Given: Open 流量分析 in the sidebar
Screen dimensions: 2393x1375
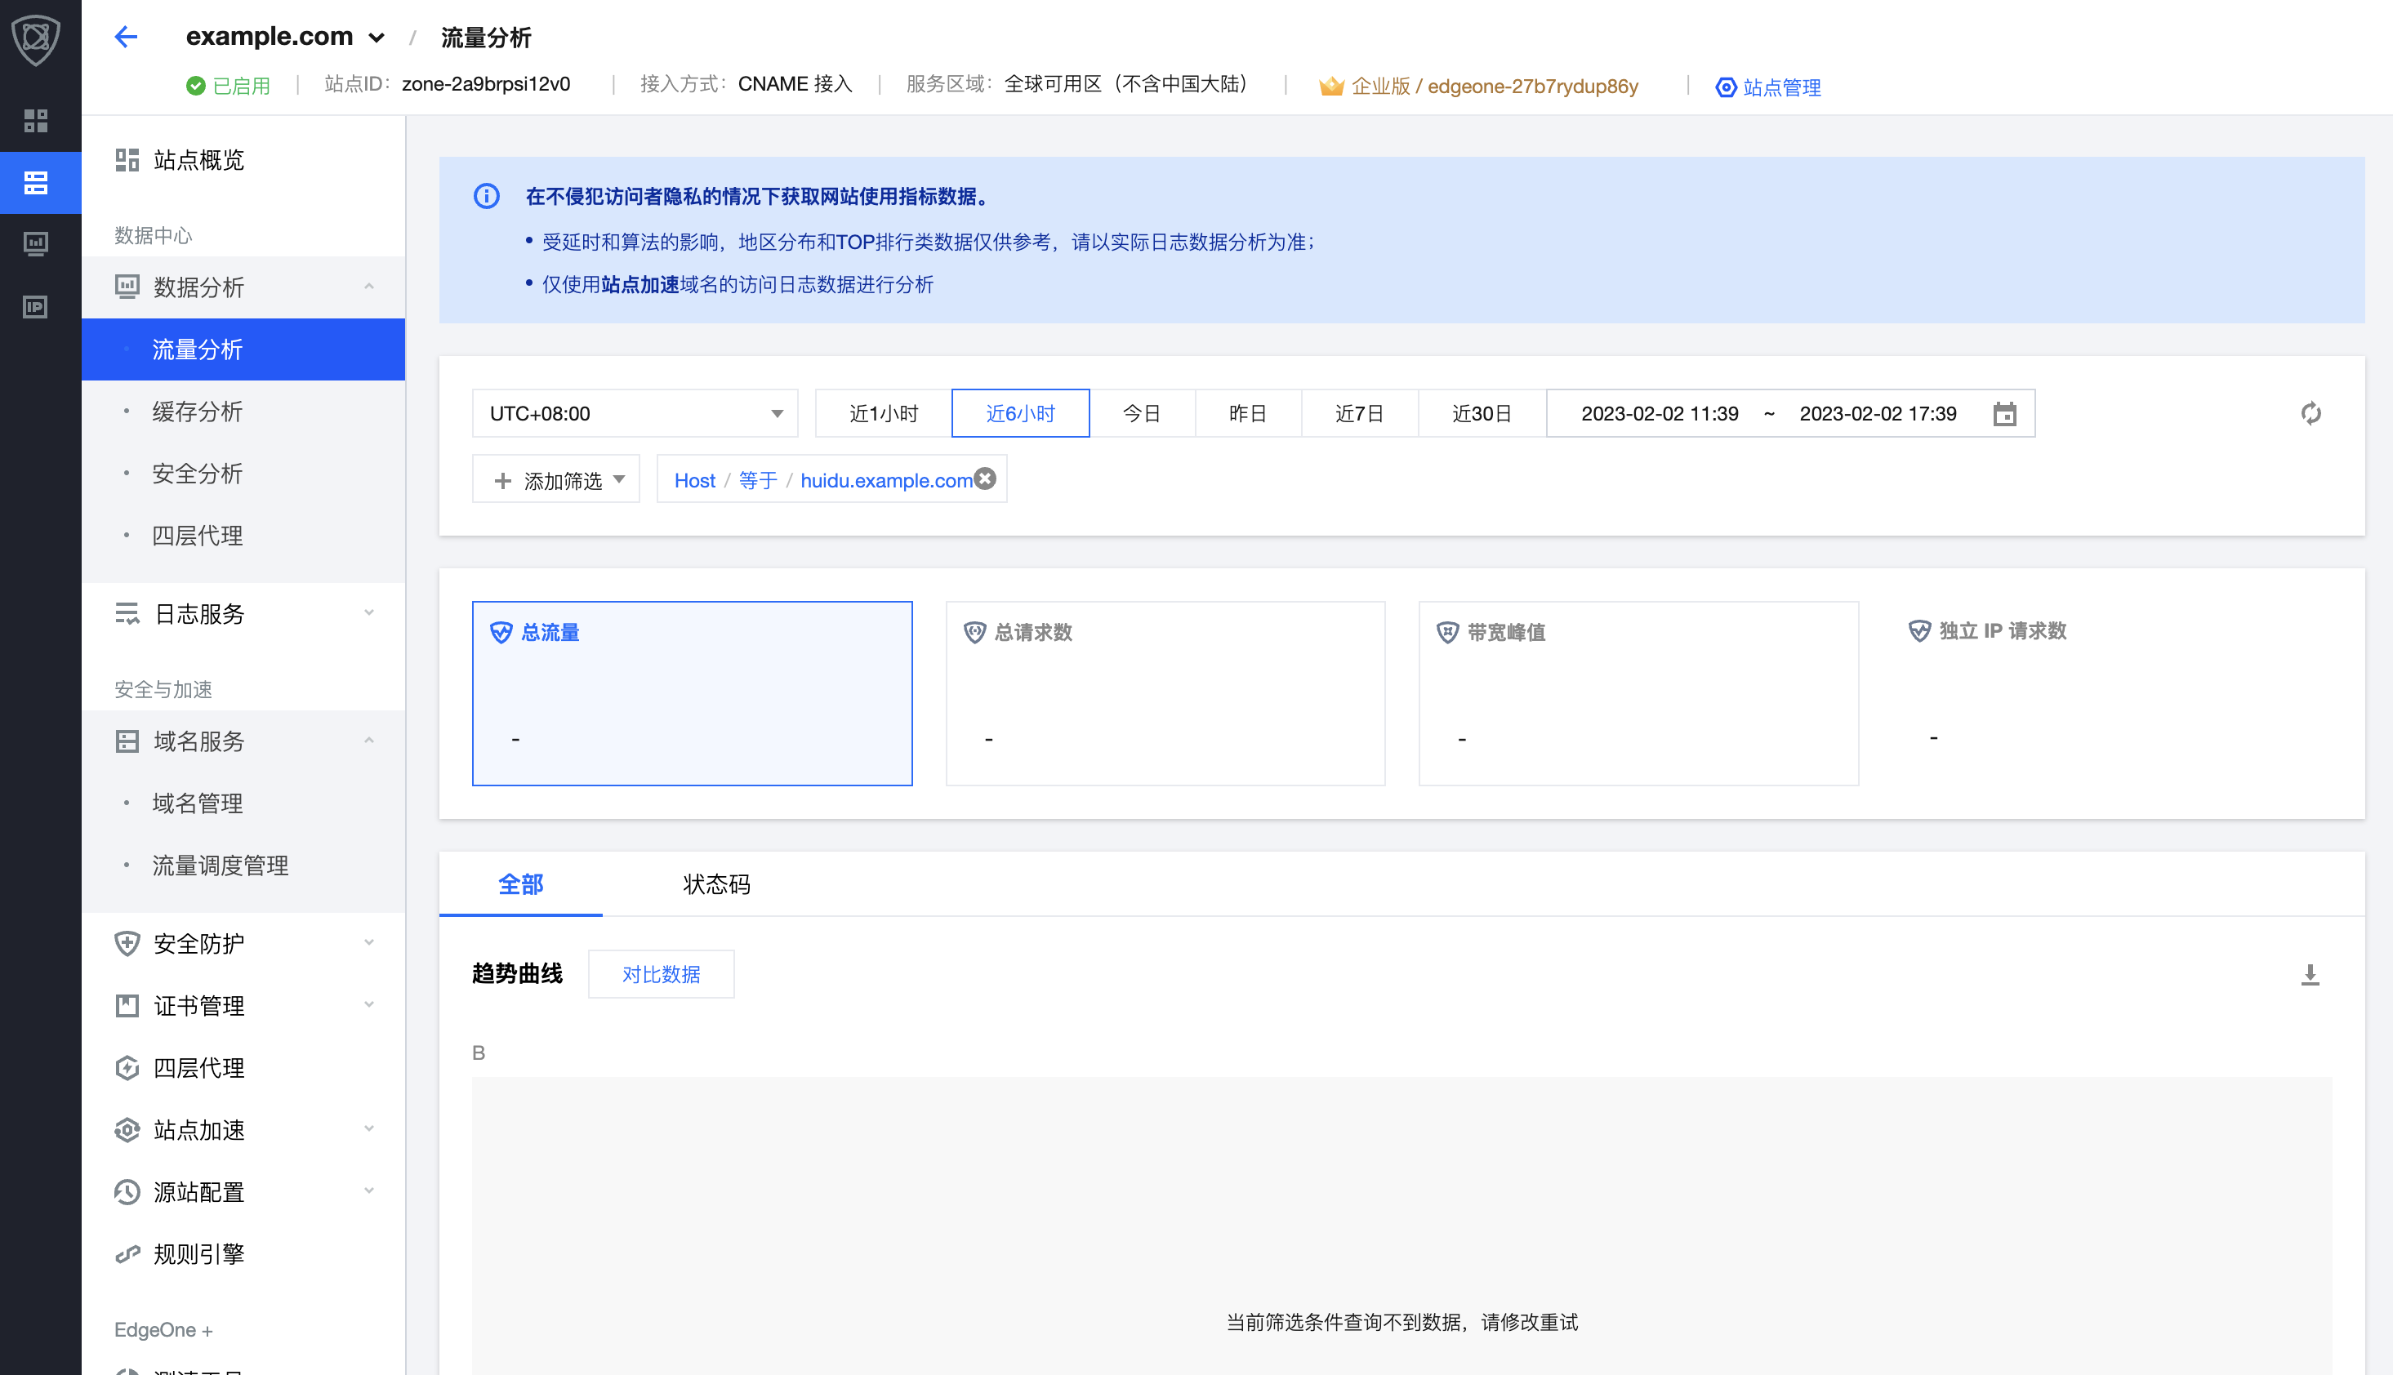Looking at the screenshot, I should tap(243, 349).
